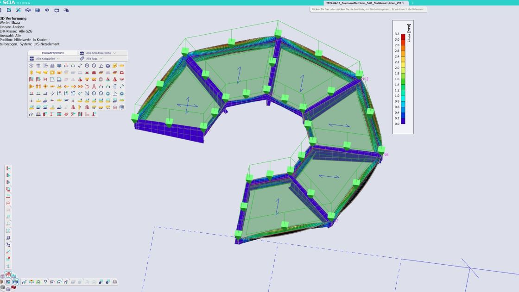Select the sigma summation icon in input panel
Image resolution: width=519 pixels, height=292 pixels.
pos(73,114)
